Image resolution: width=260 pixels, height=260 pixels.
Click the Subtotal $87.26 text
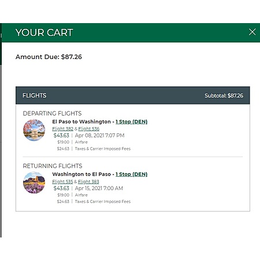224,95
